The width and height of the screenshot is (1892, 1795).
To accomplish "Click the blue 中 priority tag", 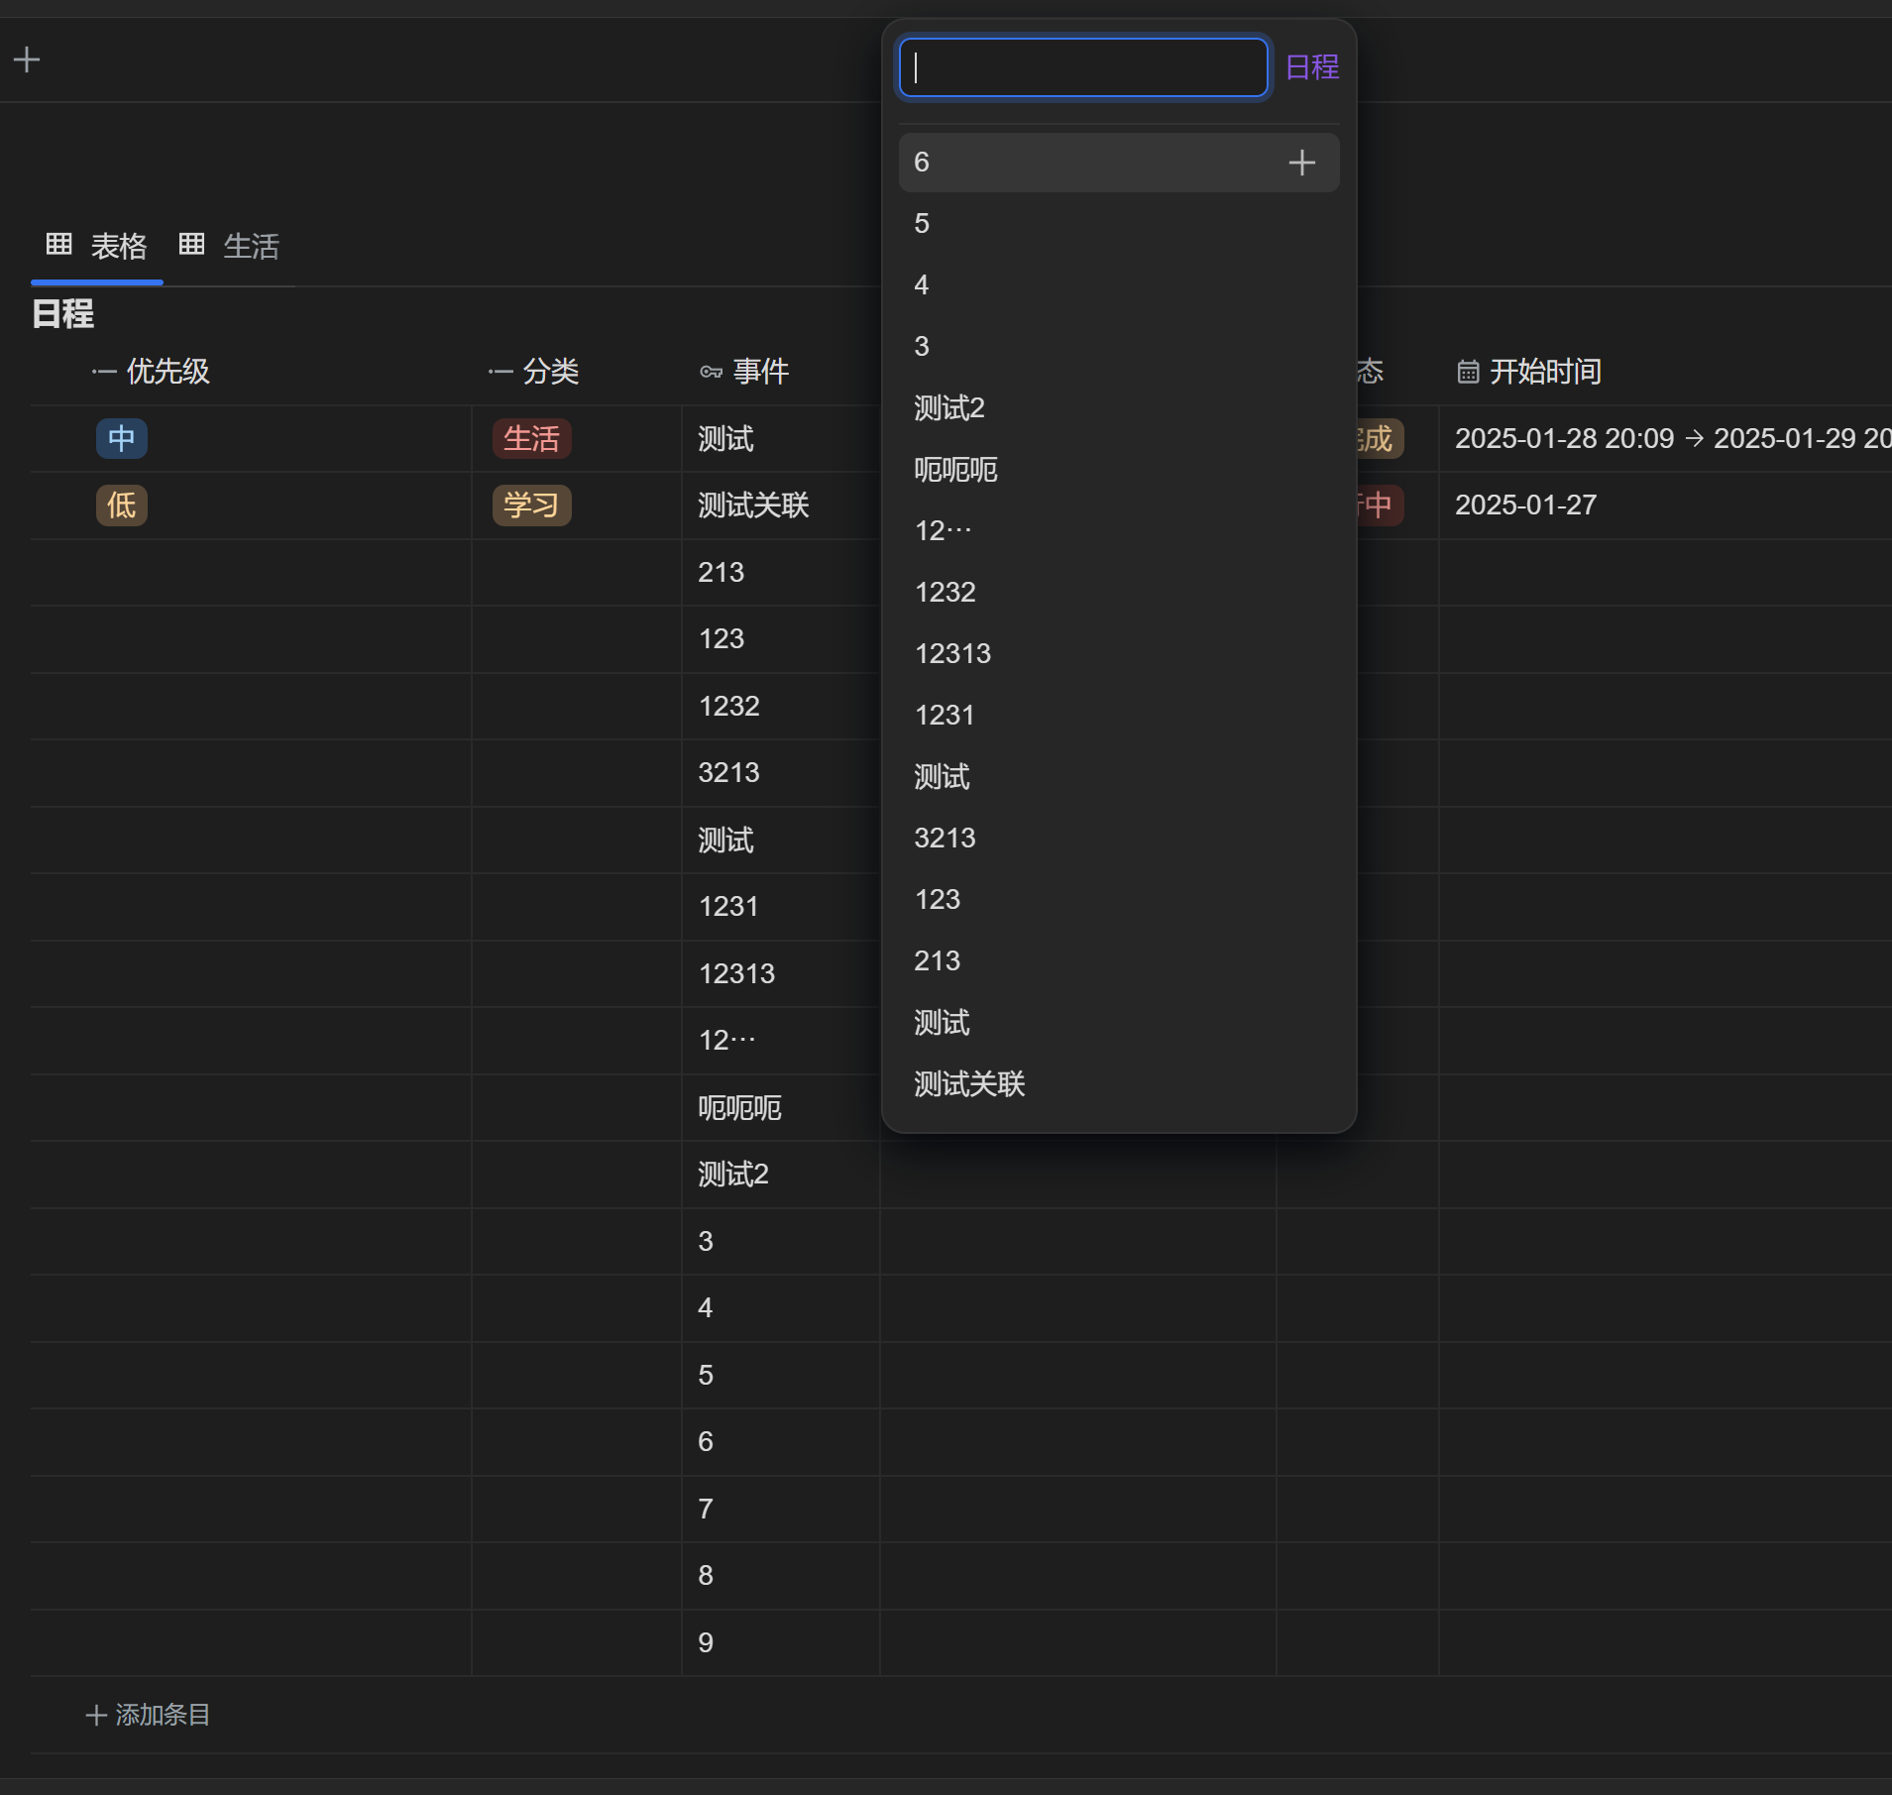I will pos(122,439).
